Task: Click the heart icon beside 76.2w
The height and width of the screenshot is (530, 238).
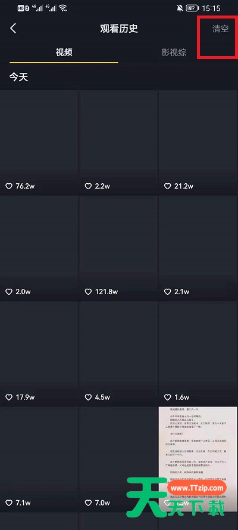Action: click(x=9, y=186)
